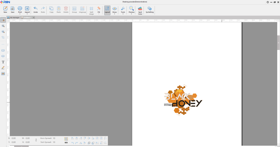Click the Horz-Spread value field

54,138
